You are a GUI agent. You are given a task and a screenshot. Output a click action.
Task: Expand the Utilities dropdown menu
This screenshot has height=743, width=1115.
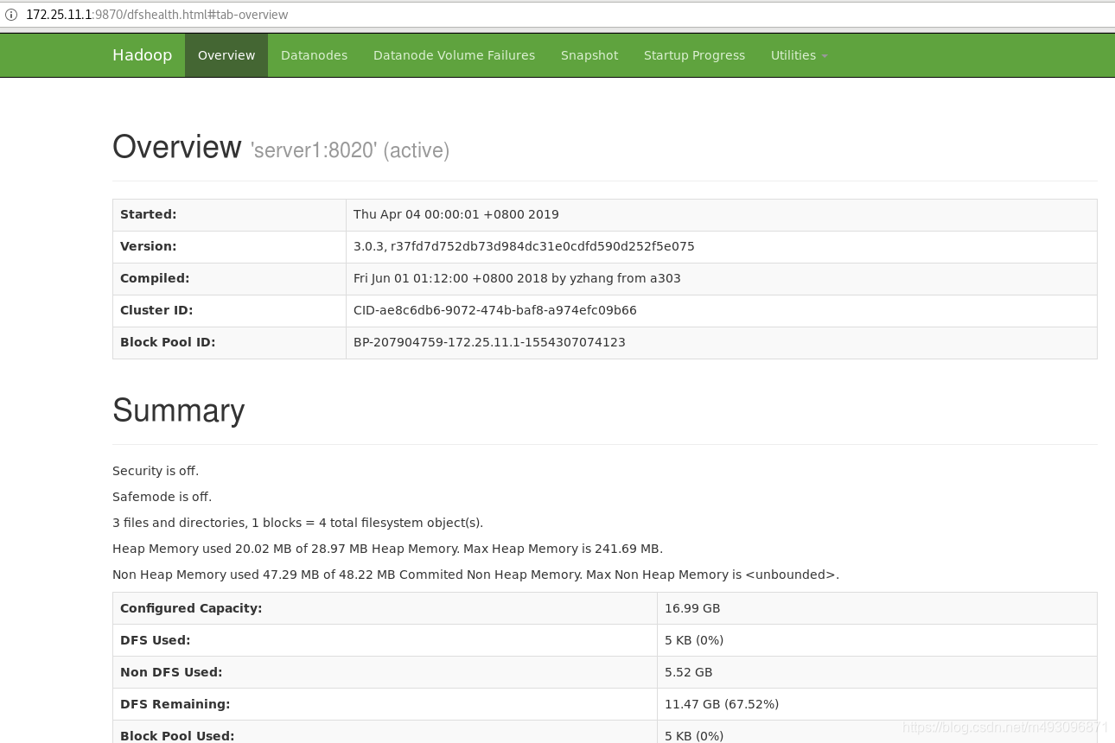coord(799,55)
